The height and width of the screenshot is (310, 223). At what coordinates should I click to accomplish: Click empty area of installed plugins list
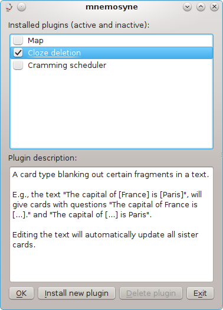(x=112, y=110)
